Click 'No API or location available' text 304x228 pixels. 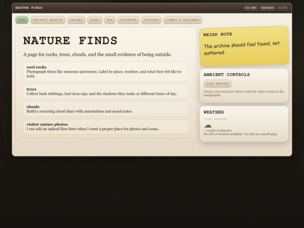point(240,134)
